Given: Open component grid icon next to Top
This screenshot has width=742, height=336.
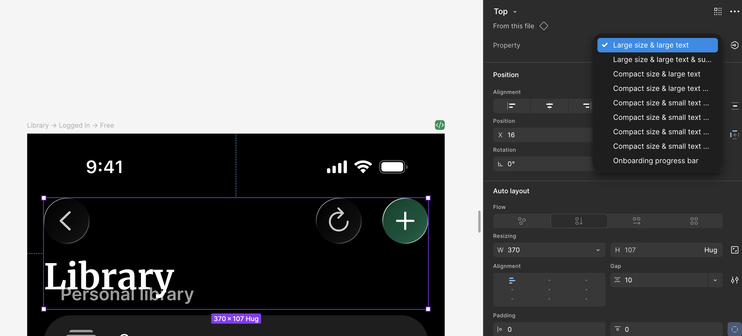Looking at the screenshot, I should (718, 11).
